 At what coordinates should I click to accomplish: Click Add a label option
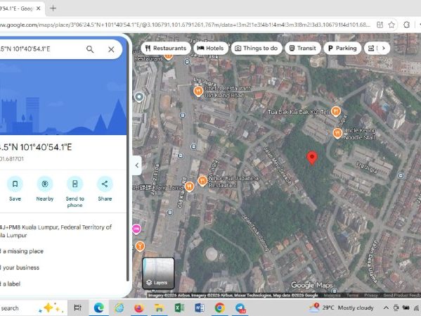pyautogui.click(x=11, y=284)
